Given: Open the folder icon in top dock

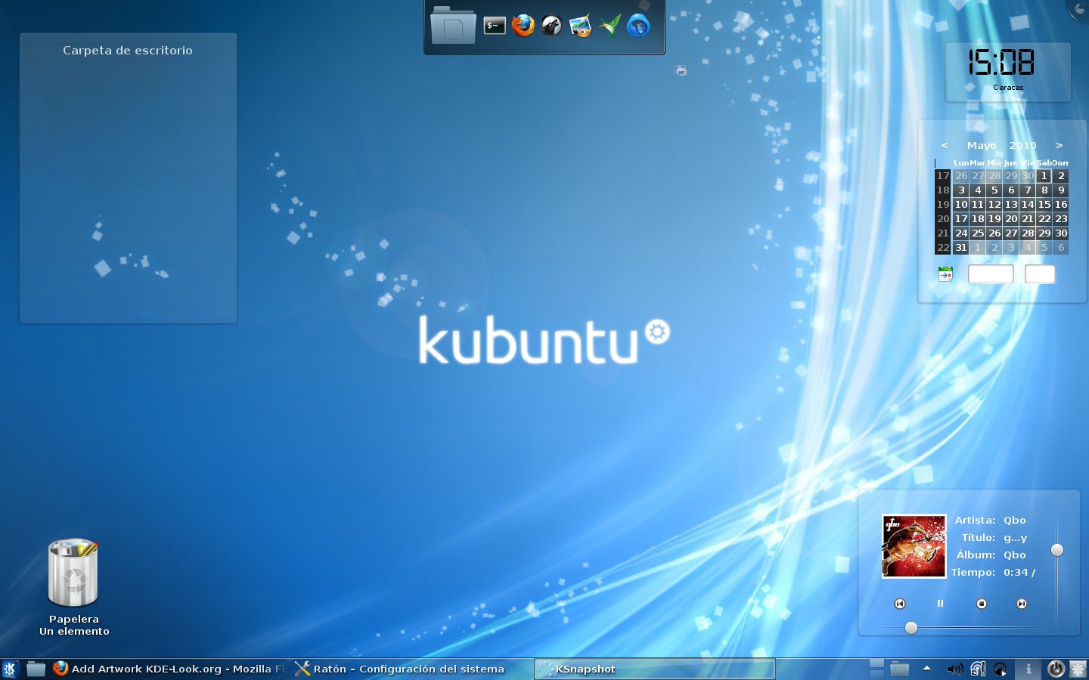Looking at the screenshot, I should pos(452,26).
